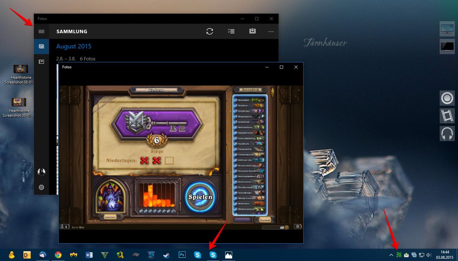This screenshot has width=458, height=261.
Task: Refresh the collection with the circular arrows icon
Action: 210,31
